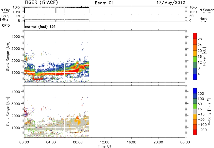
Task: Click the '04:00' time axis label
Action: pos(51,142)
